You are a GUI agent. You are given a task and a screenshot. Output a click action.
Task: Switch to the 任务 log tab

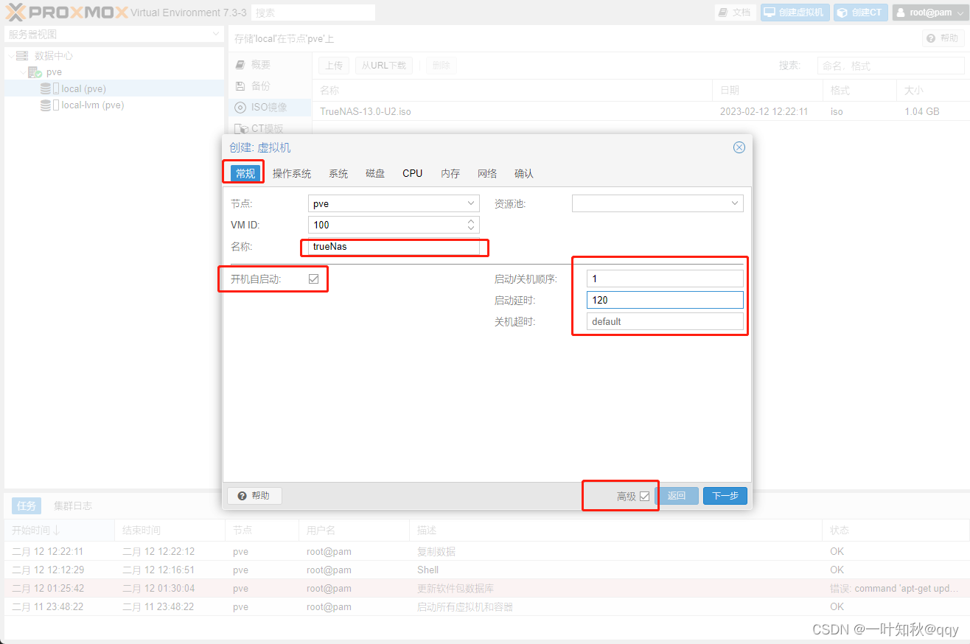tap(27, 506)
